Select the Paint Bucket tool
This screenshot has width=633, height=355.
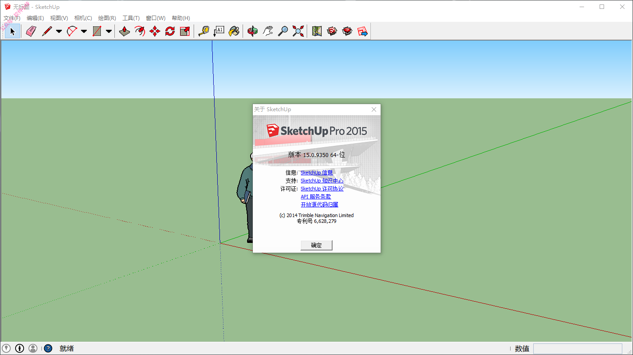[234, 31]
